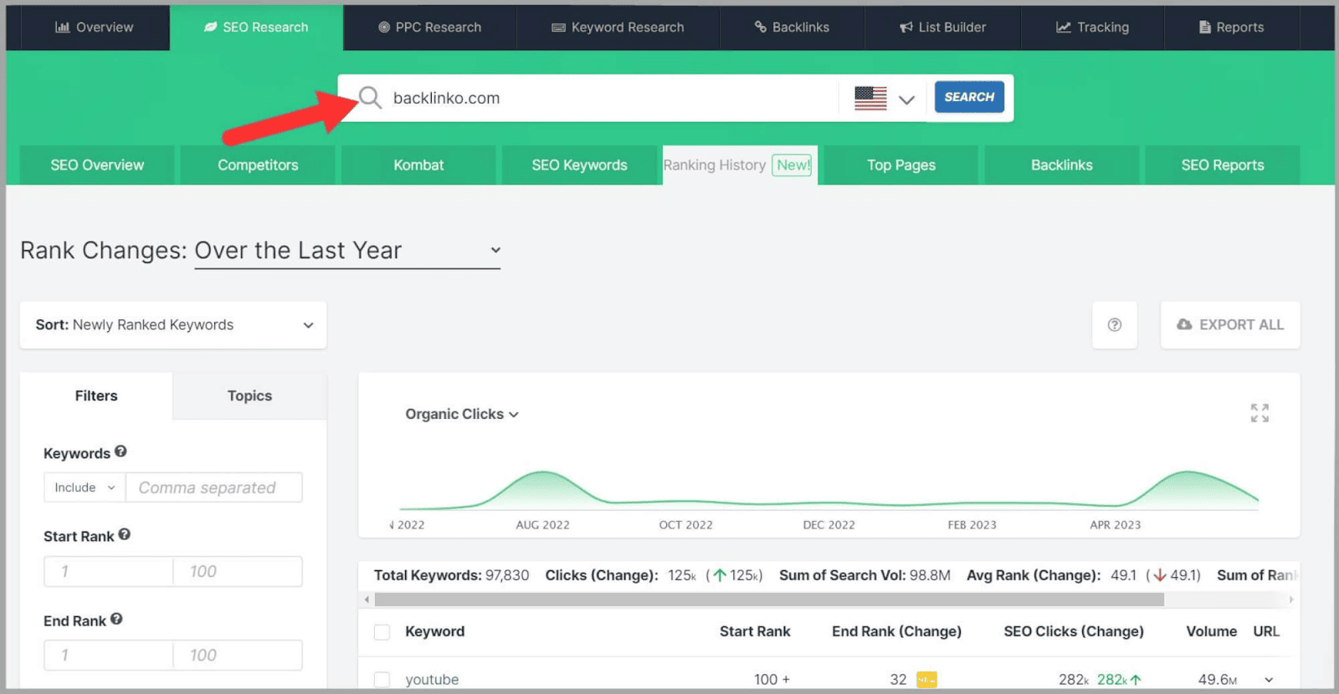Open the Tracking tab

1092,27
